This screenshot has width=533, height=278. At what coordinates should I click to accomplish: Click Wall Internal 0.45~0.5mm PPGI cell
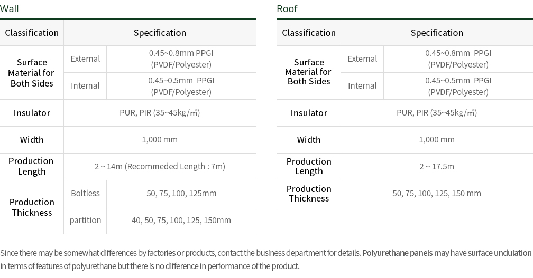[x=181, y=86]
